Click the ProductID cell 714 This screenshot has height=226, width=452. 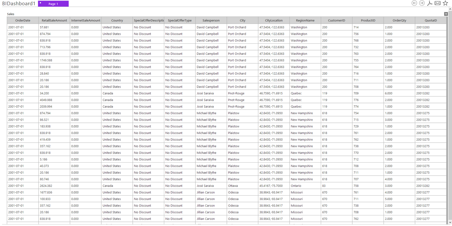click(x=368, y=27)
